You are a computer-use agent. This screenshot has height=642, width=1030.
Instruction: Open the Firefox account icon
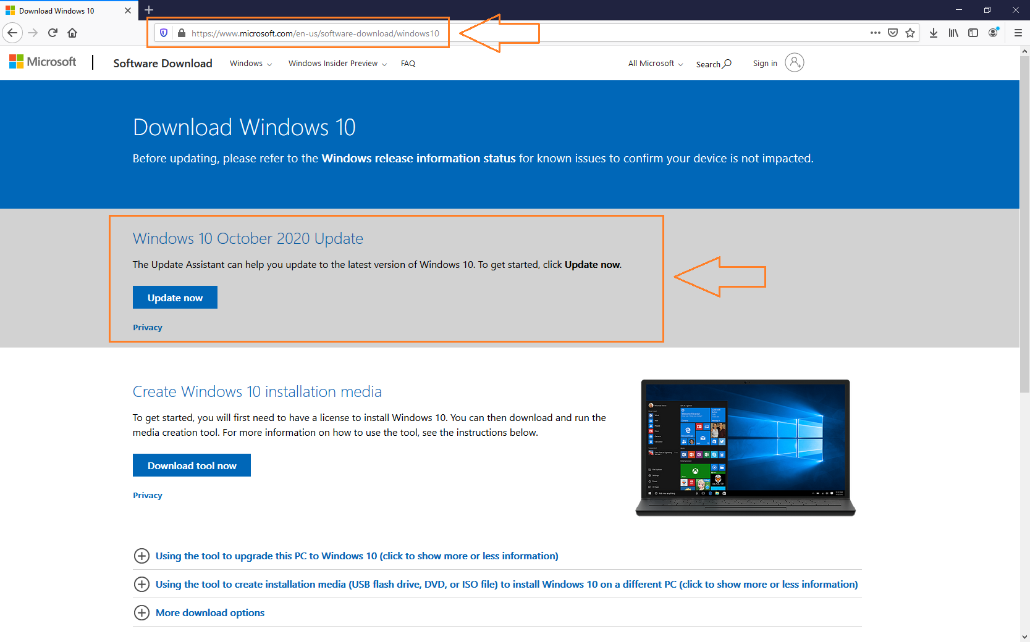(x=994, y=33)
